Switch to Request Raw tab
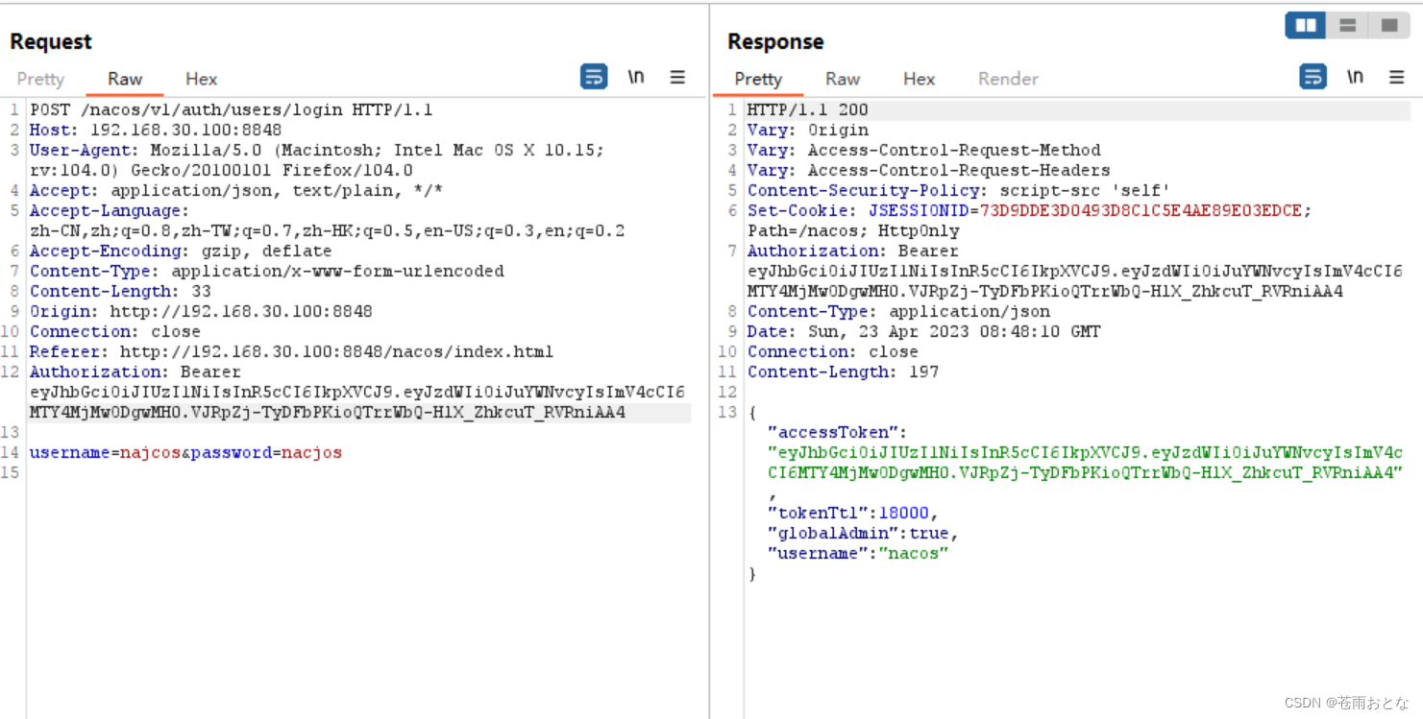 125,79
